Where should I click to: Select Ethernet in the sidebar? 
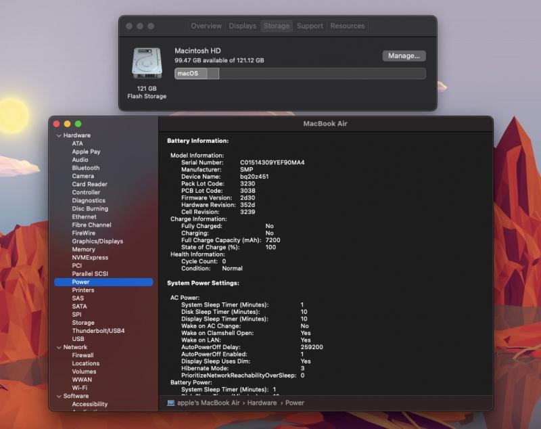click(x=84, y=217)
